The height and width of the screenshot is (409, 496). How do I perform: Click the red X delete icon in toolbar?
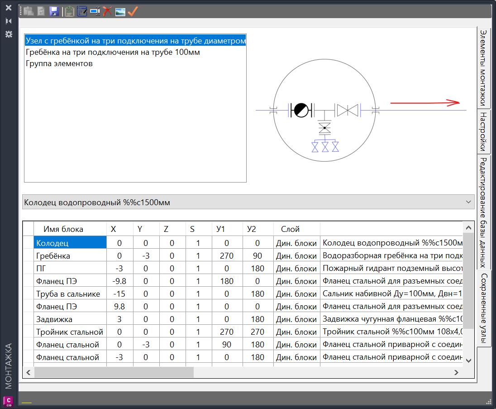click(x=107, y=12)
